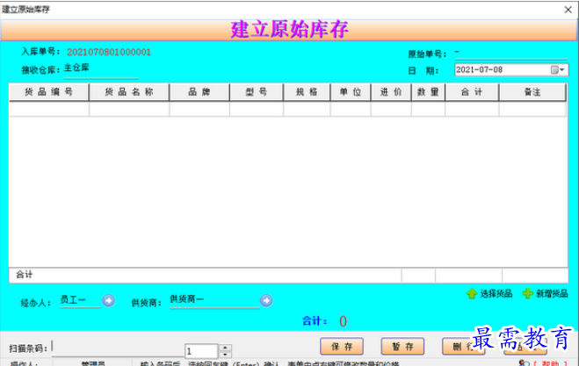The height and width of the screenshot is (366, 579).
Task: Decrease quantity with the down stepper arrow
Action: click(x=225, y=355)
